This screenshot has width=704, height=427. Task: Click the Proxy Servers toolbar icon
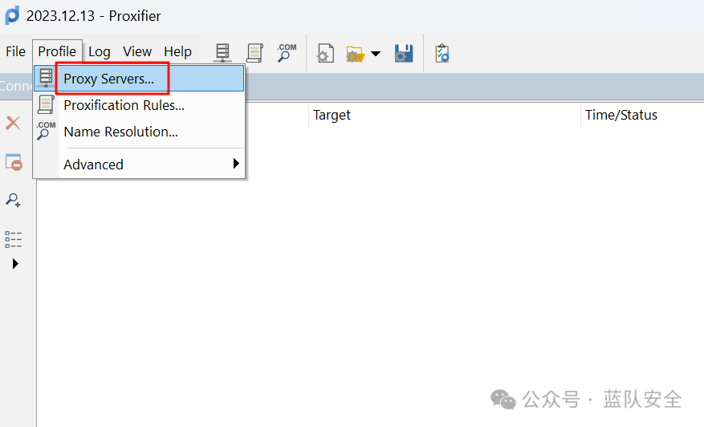[222, 53]
